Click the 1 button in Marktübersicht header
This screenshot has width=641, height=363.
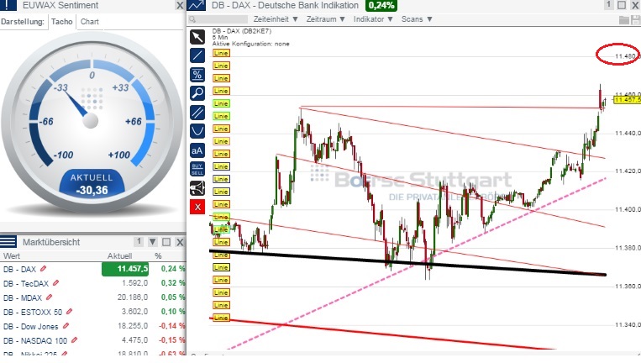139,242
